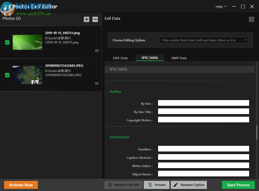This screenshot has height=191, width=259.
Task: Select the green landscape photo thumbnail
Action: click(x=27, y=42)
